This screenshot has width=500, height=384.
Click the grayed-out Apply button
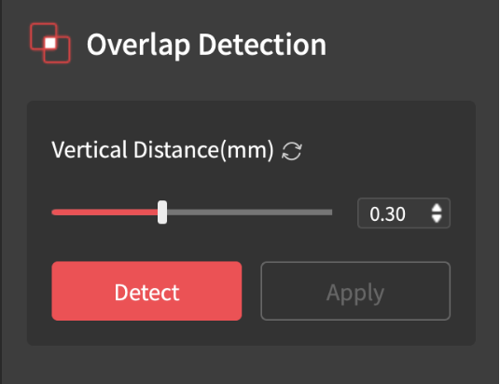click(355, 291)
